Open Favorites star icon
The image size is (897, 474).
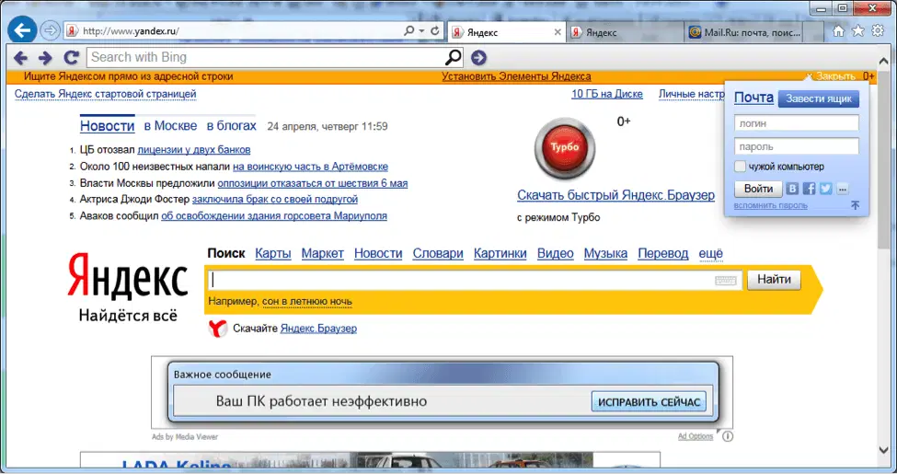pyautogui.click(x=857, y=31)
